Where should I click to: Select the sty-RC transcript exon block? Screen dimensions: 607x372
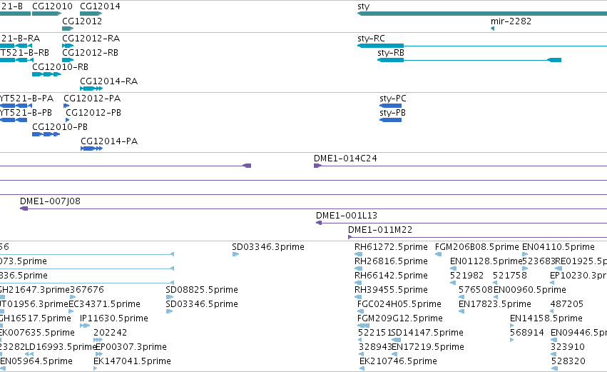(x=381, y=46)
